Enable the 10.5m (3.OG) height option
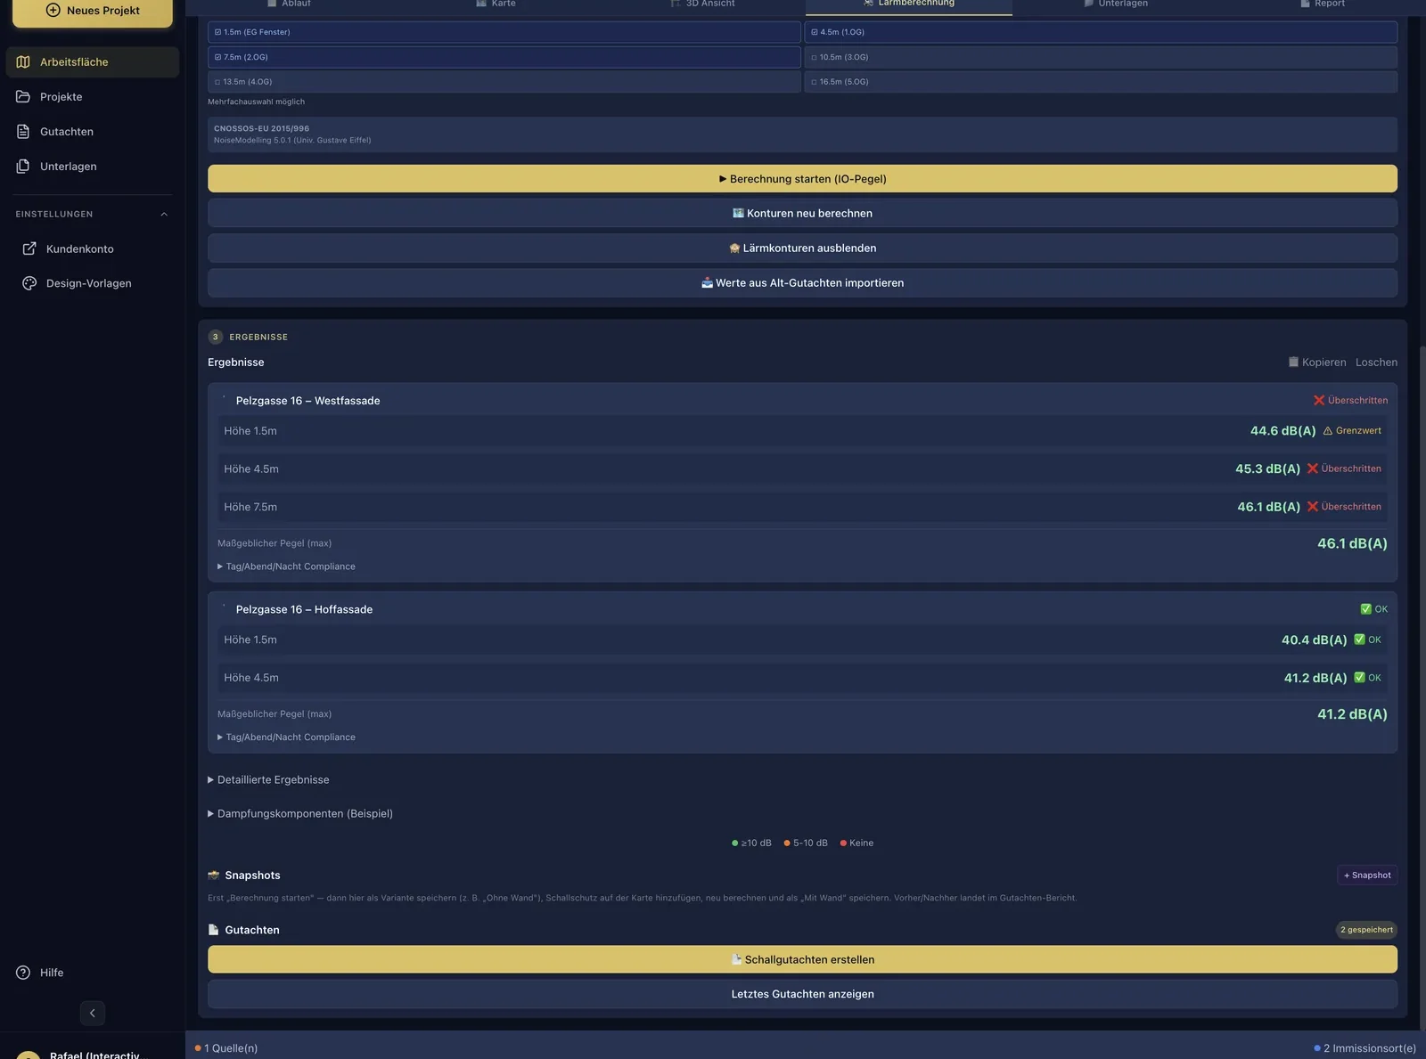Viewport: 1426px width, 1059px height. pyautogui.click(x=1101, y=57)
